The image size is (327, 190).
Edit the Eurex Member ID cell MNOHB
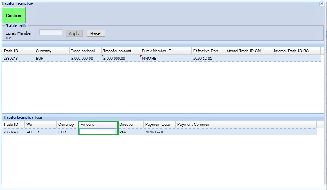pyautogui.click(x=165, y=58)
